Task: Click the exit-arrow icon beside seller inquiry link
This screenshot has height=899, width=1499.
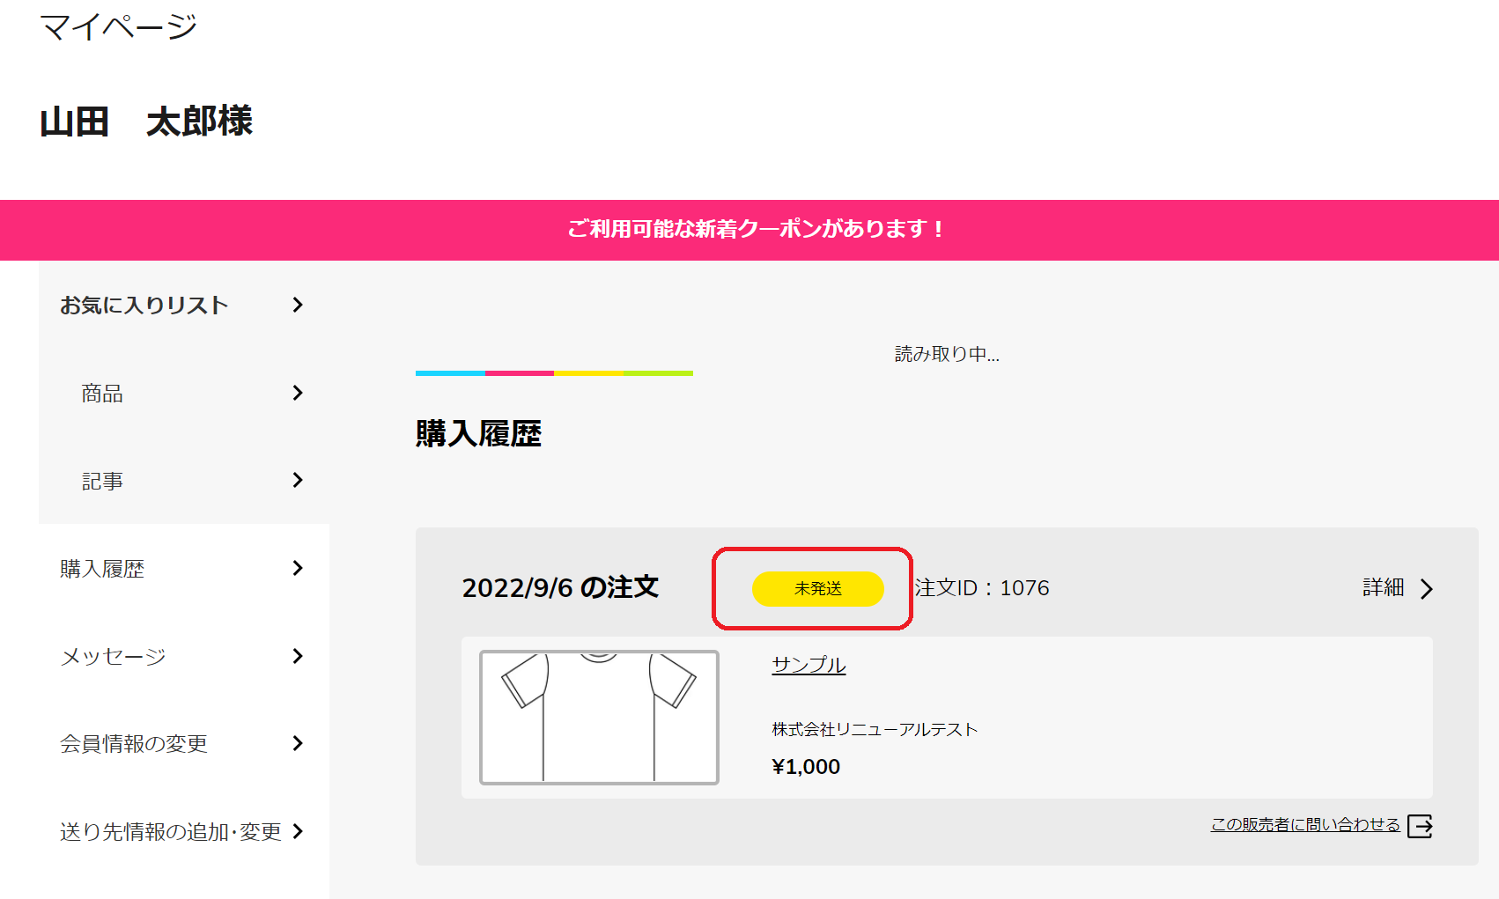Action: [x=1420, y=826]
